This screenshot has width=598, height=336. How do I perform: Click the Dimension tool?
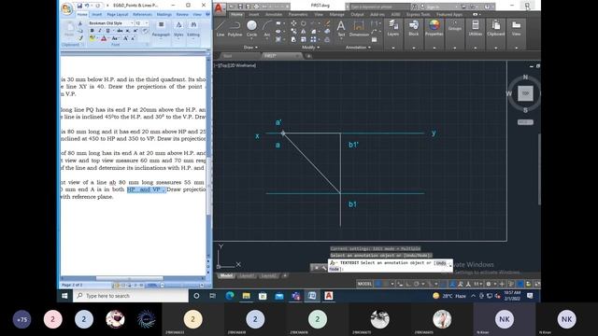click(359, 29)
